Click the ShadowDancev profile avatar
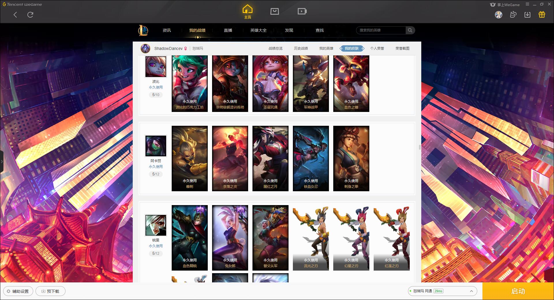The height and width of the screenshot is (300, 554). (x=145, y=48)
